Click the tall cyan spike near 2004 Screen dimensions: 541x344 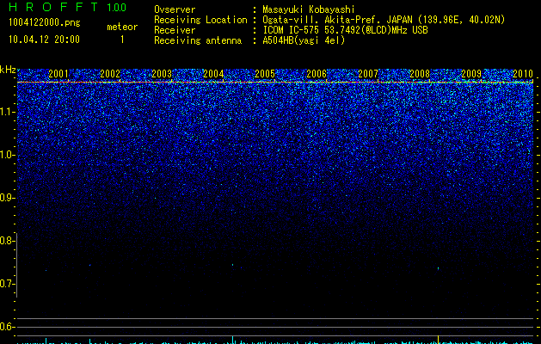coord(232,340)
